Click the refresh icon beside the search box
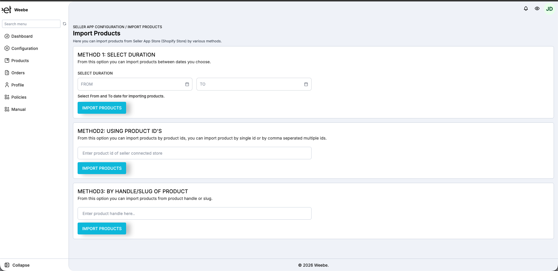Image resolution: width=558 pixels, height=271 pixels. click(x=64, y=24)
